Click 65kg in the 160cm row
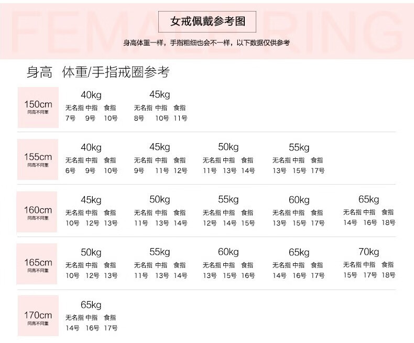This screenshot has width=414, height=343. pyautogui.click(x=368, y=199)
